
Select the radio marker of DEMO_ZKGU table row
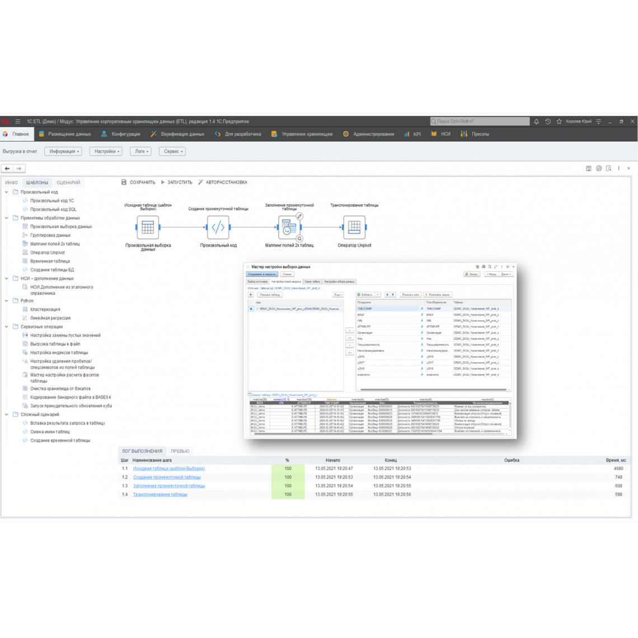coord(251,309)
